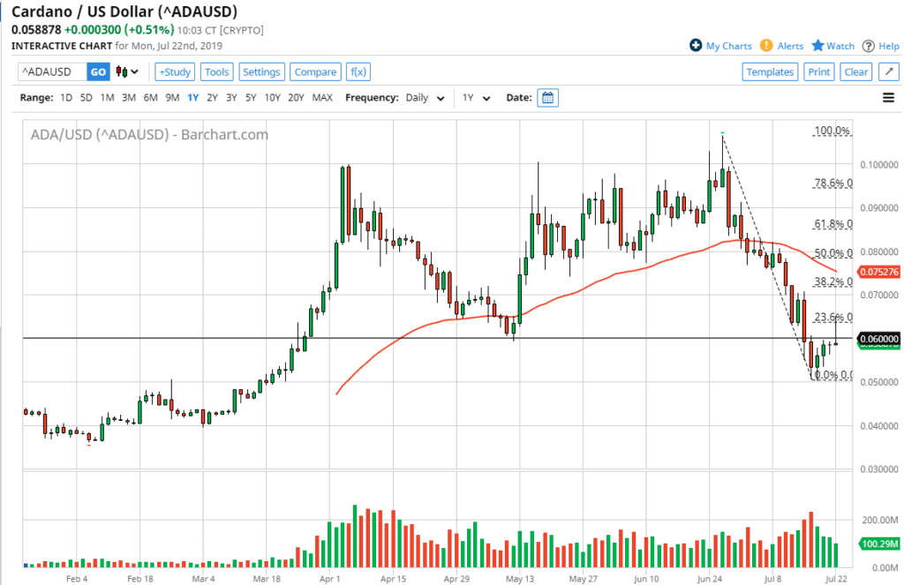
Task: Select the 6M range
Action: [150, 98]
